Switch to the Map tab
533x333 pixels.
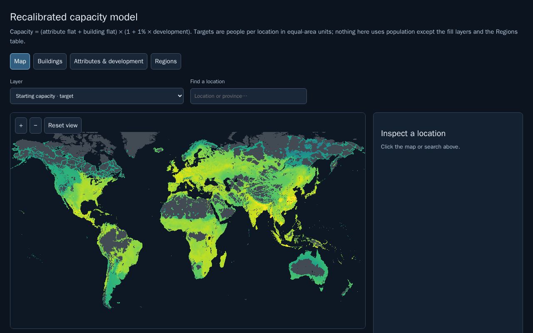(20, 61)
